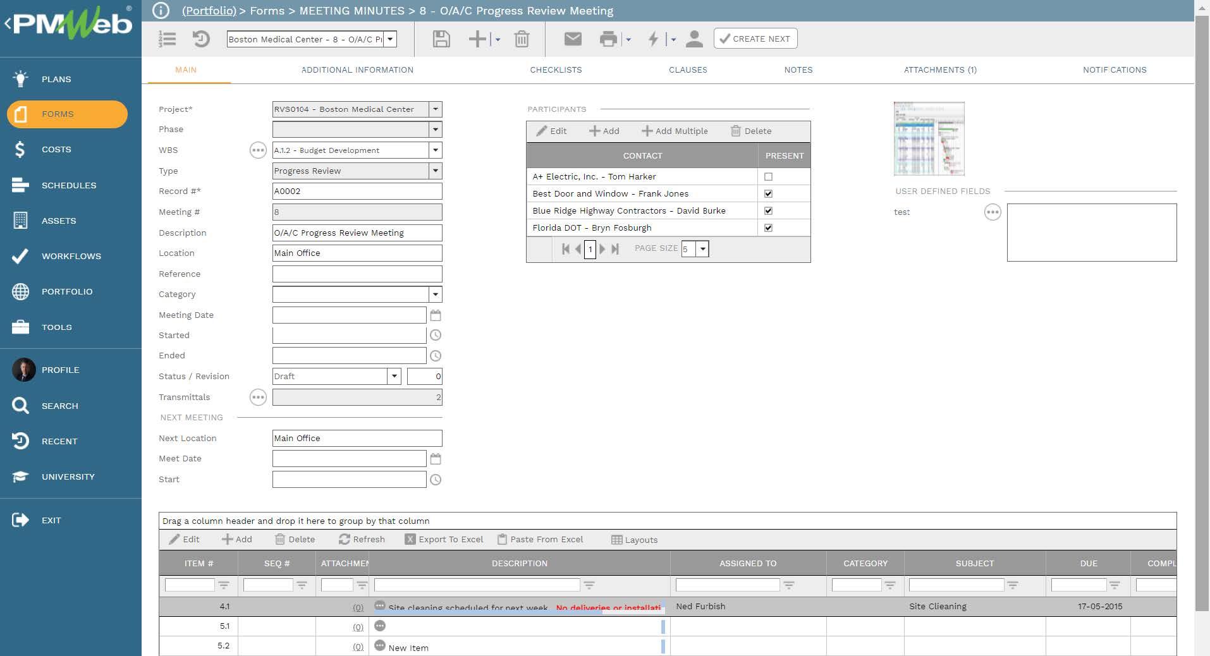
Task: Click the email envelope icon
Action: tap(572, 39)
